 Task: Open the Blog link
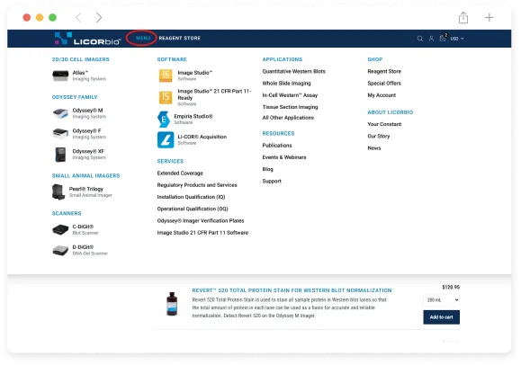point(267,169)
